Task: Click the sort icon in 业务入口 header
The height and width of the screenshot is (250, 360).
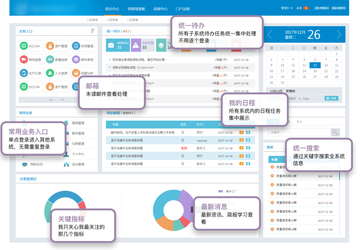Action: pyautogui.click(x=93, y=31)
